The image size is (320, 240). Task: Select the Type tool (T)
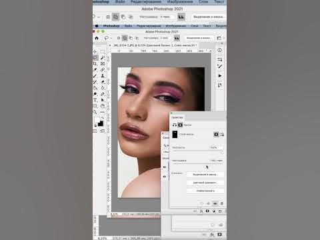[x=95, y=100]
